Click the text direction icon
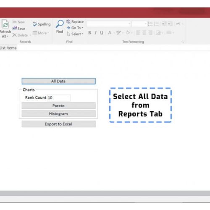The image size is (210, 210). tap(178, 24)
